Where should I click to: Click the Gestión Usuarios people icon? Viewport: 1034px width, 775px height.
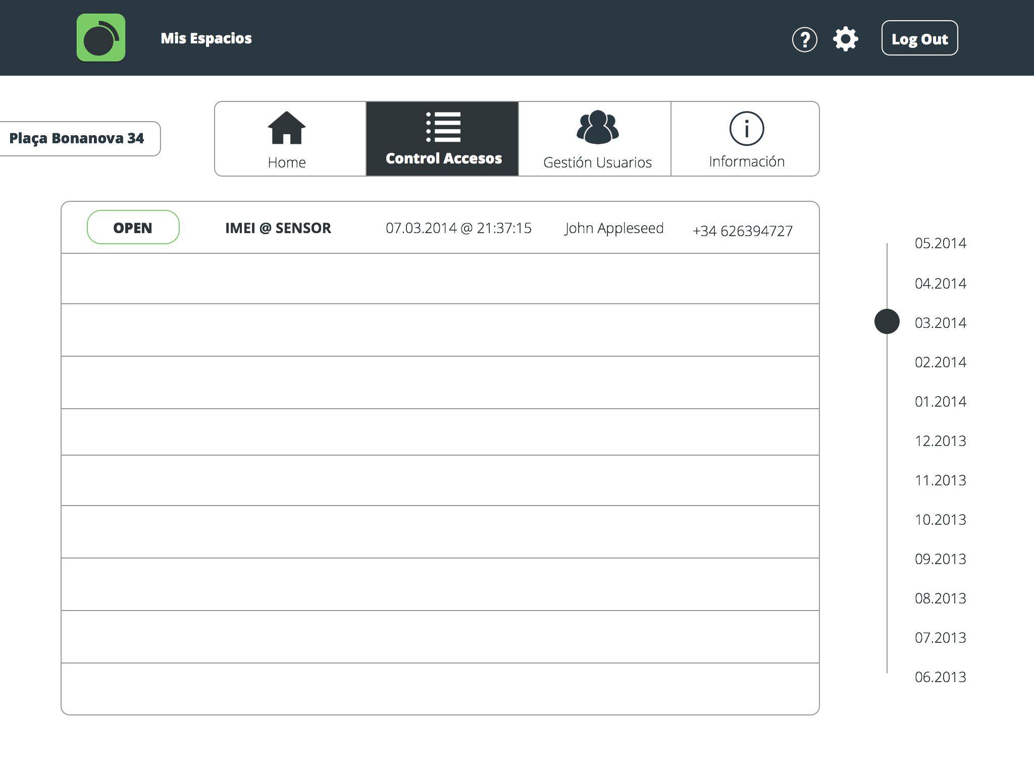(x=597, y=127)
